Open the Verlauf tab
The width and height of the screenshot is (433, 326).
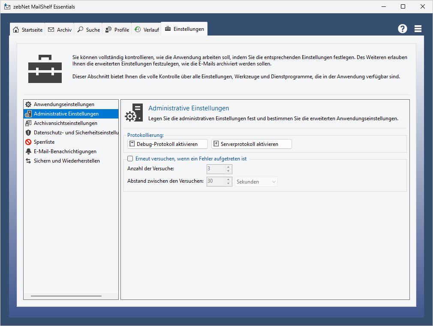tap(146, 30)
